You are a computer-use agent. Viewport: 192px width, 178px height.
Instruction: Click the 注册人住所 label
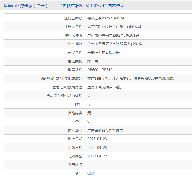point(73,35)
